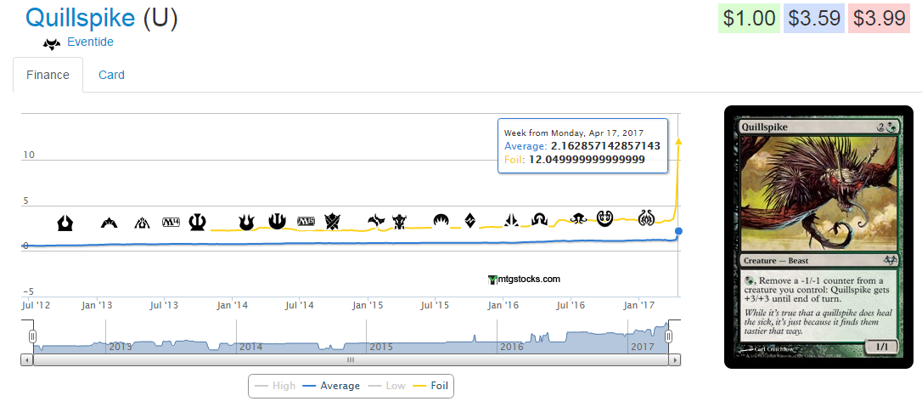Click the red $3.99 high price badge
922x407 pixels.
879,19
